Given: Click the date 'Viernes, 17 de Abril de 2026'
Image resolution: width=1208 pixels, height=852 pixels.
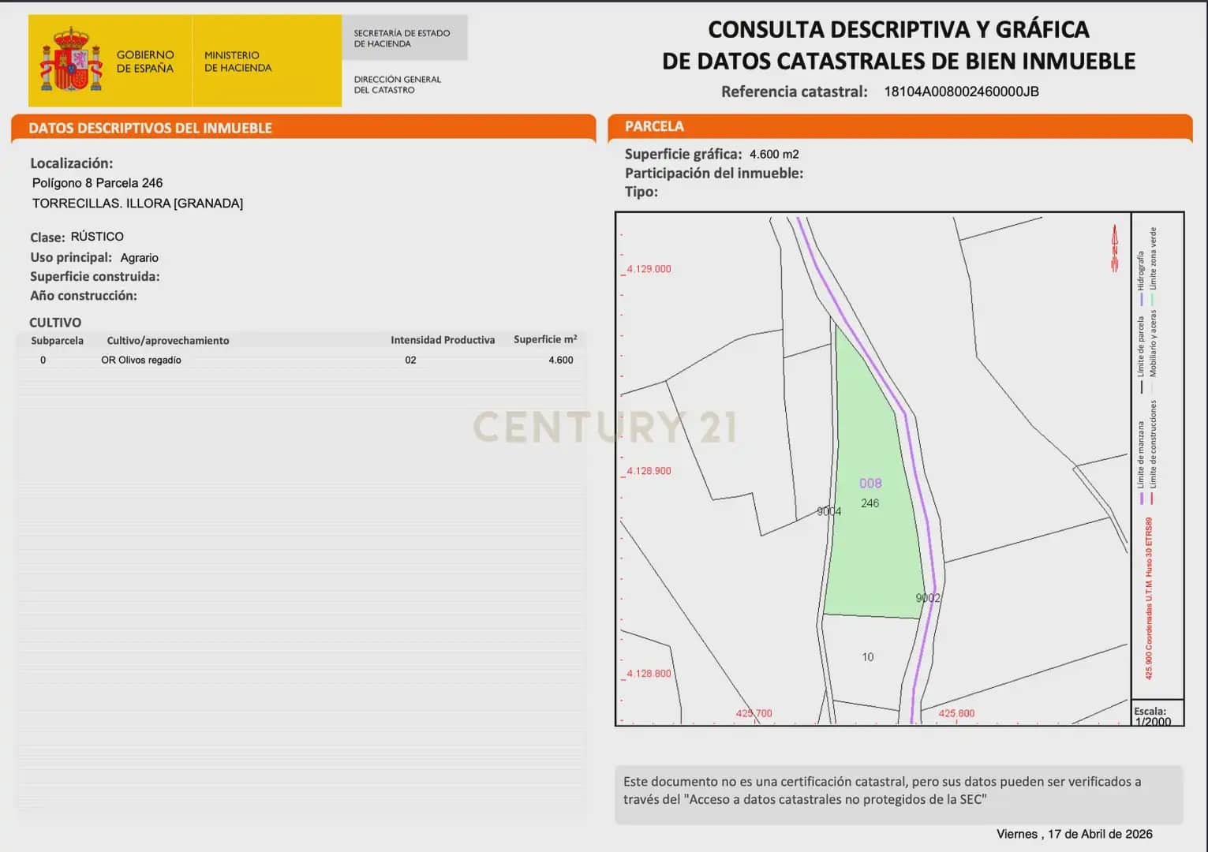Looking at the screenshot, I should 1074,835.
